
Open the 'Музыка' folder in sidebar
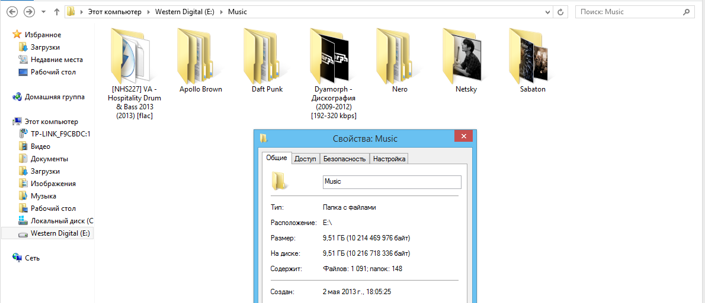(x=38, y=196)
